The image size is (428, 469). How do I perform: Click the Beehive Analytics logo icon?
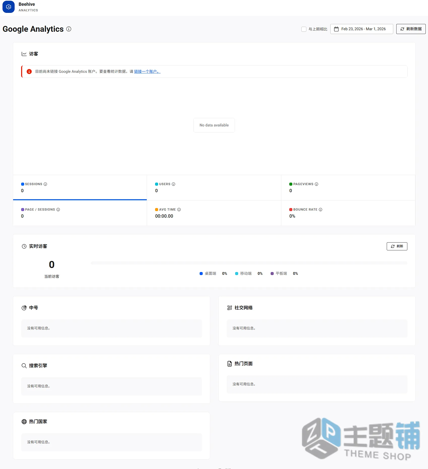pyautogui.click(x=9, y=7)
